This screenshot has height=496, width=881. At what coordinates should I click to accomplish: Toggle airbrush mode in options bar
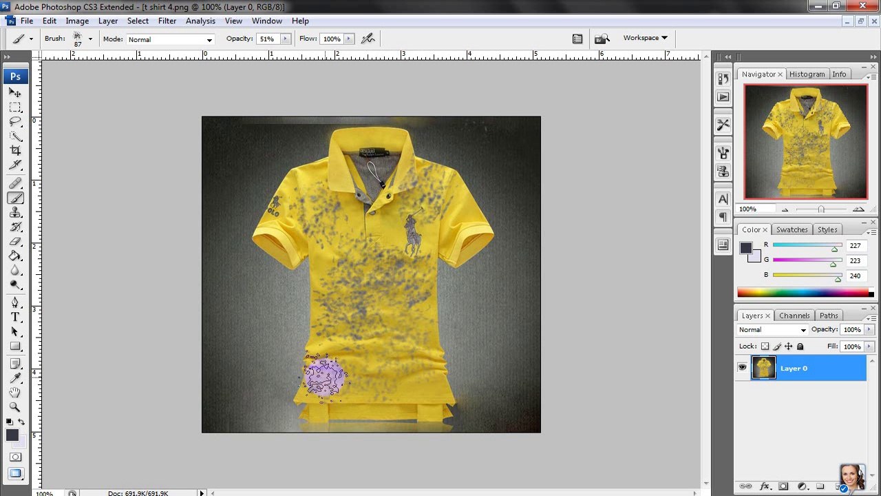368,39
